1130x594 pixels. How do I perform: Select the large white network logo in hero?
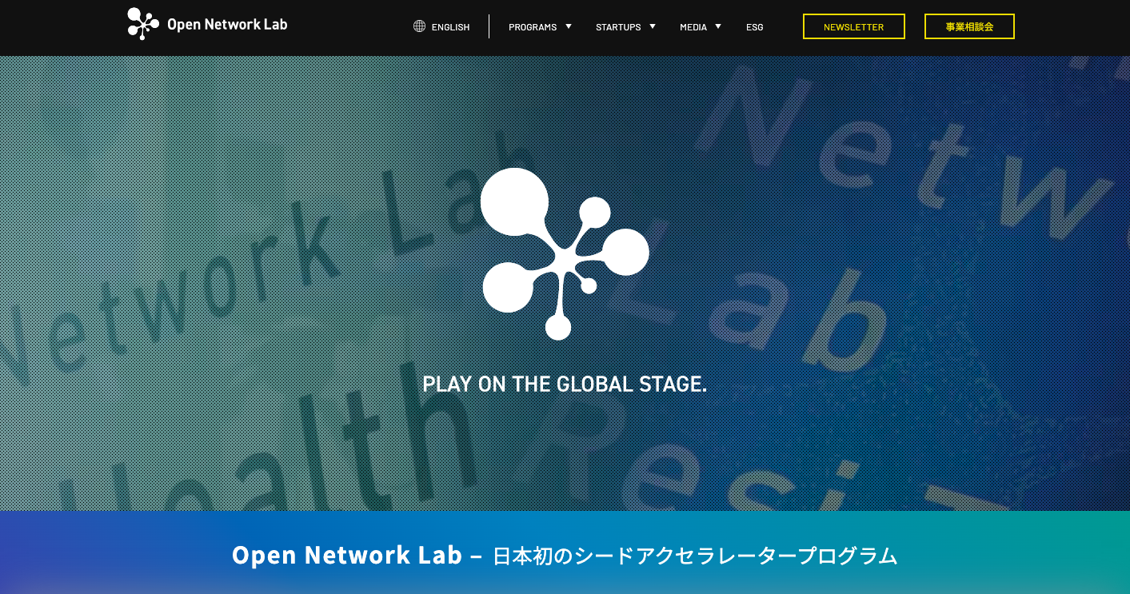click(565, 253)
